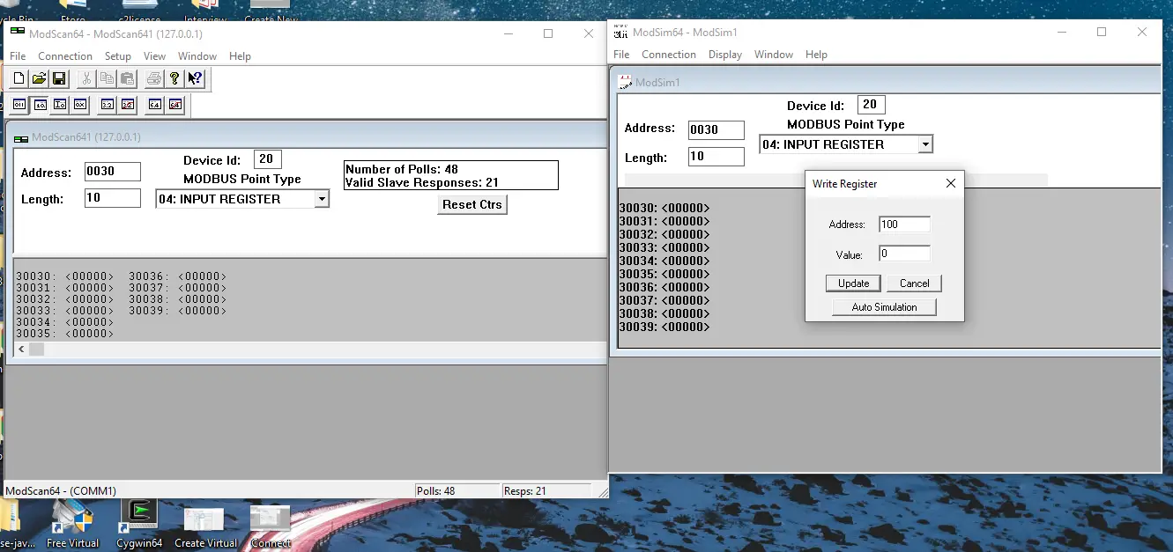This screenshot has width=1173, height=552.
Task: Open Connection menu in ModScan64
Action: pyautogui.click(x=65, y=56)
